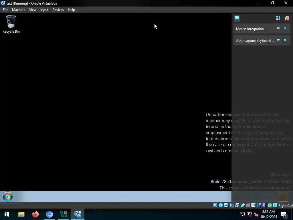Click the tray sync icon with red dot
Viewport: 293px width, 220px height.
pos(249,214)
